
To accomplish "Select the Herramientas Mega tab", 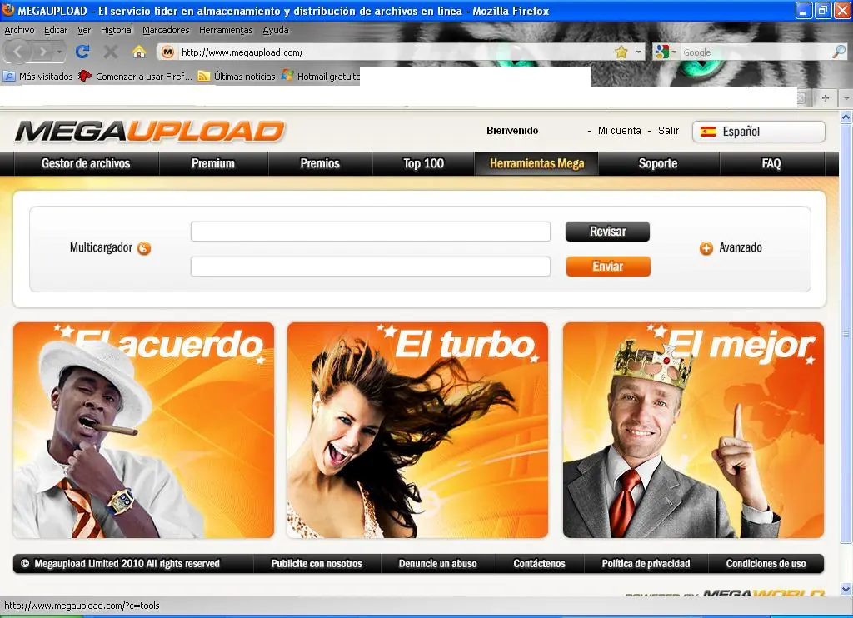I will 537,163.
